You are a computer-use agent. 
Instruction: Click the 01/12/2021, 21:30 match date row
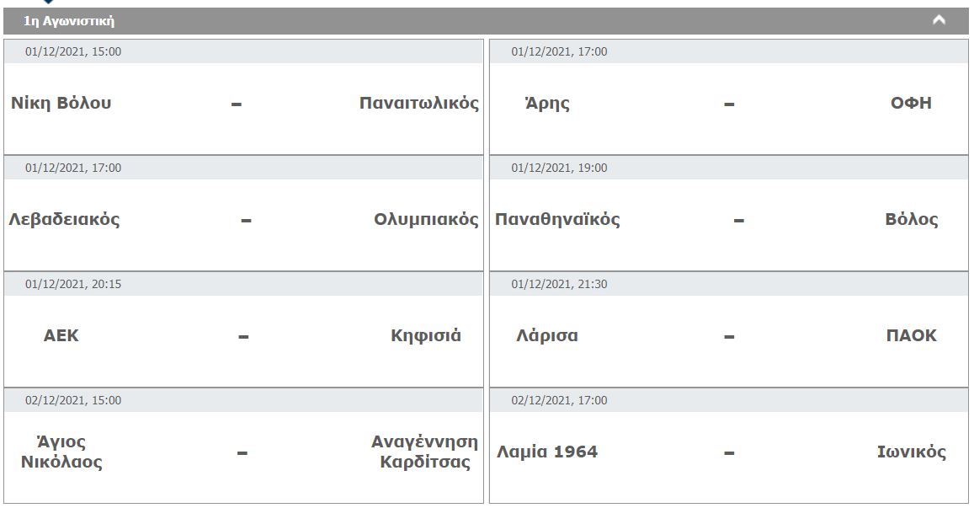pos(729,284)
